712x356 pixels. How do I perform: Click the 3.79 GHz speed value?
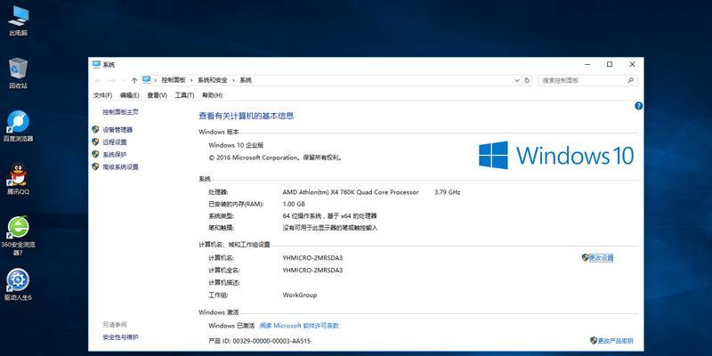448,192
